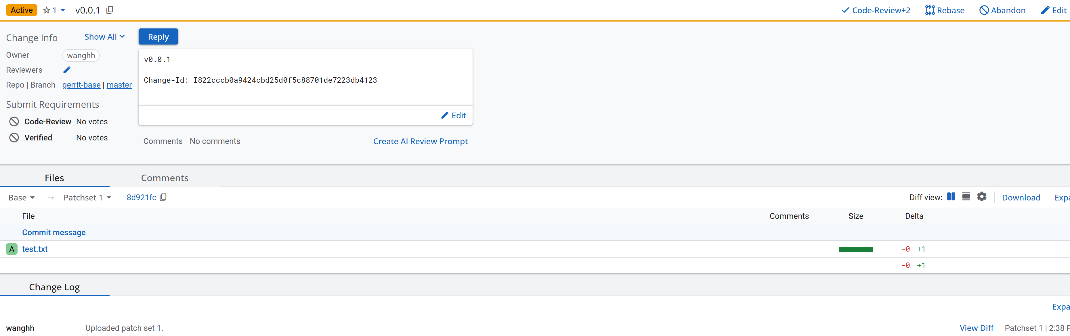This screenshot has height=336, width=1070.
Task: Click the green size bar of test.txt
Action: point(855,249)
